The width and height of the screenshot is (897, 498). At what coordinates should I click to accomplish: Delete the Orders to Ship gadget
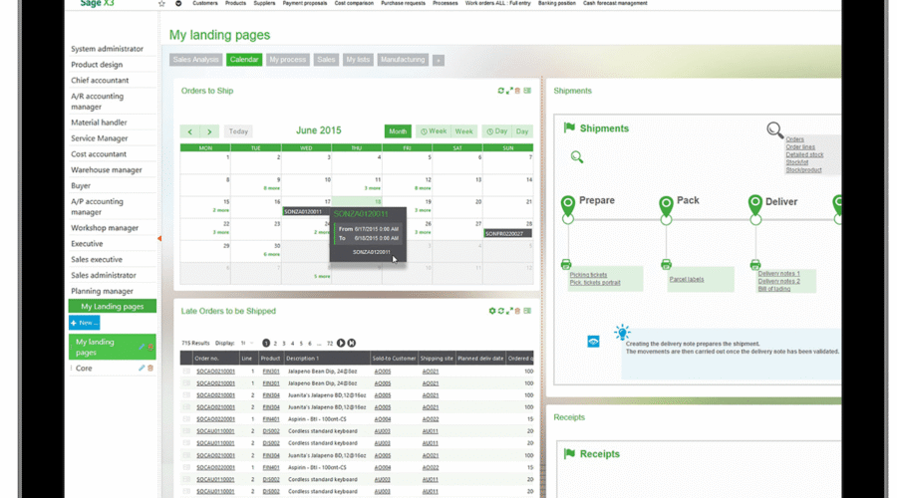(x=517, y=91)
